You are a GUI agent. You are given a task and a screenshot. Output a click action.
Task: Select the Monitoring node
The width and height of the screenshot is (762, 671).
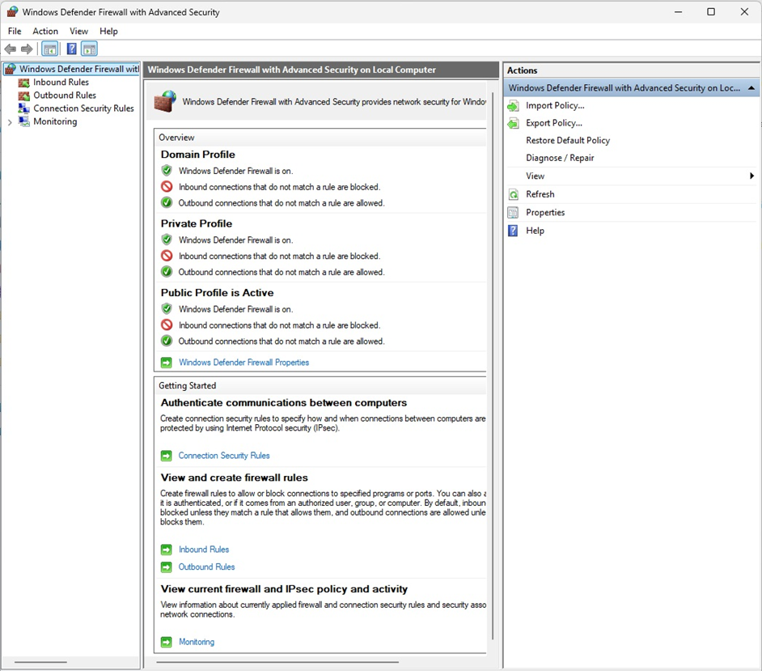click(55, 121)
